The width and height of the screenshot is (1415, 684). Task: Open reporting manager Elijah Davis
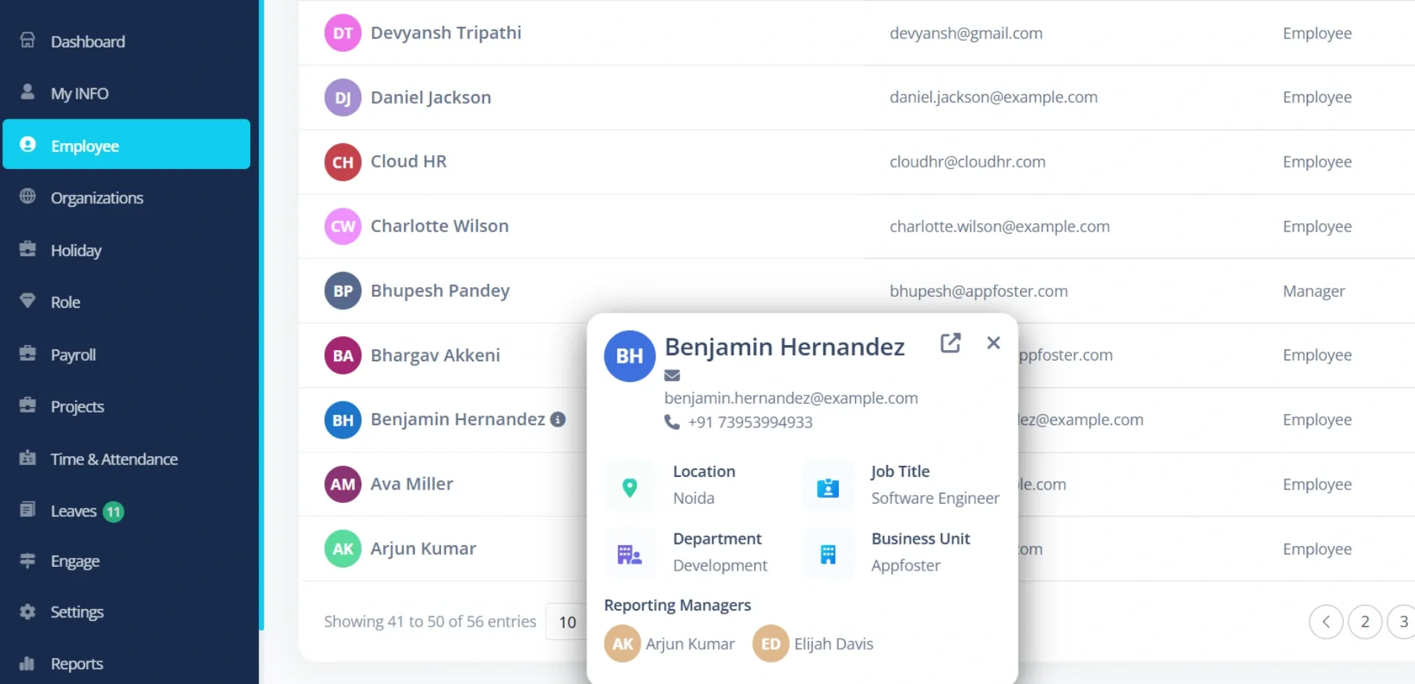(x=813, y=644)
